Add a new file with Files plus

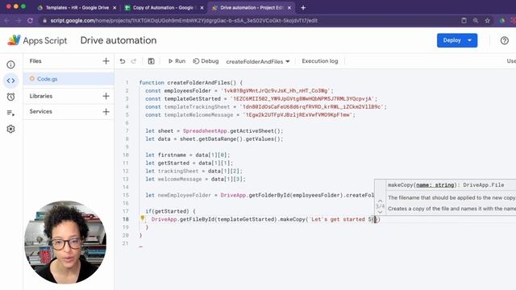point(106,61)
